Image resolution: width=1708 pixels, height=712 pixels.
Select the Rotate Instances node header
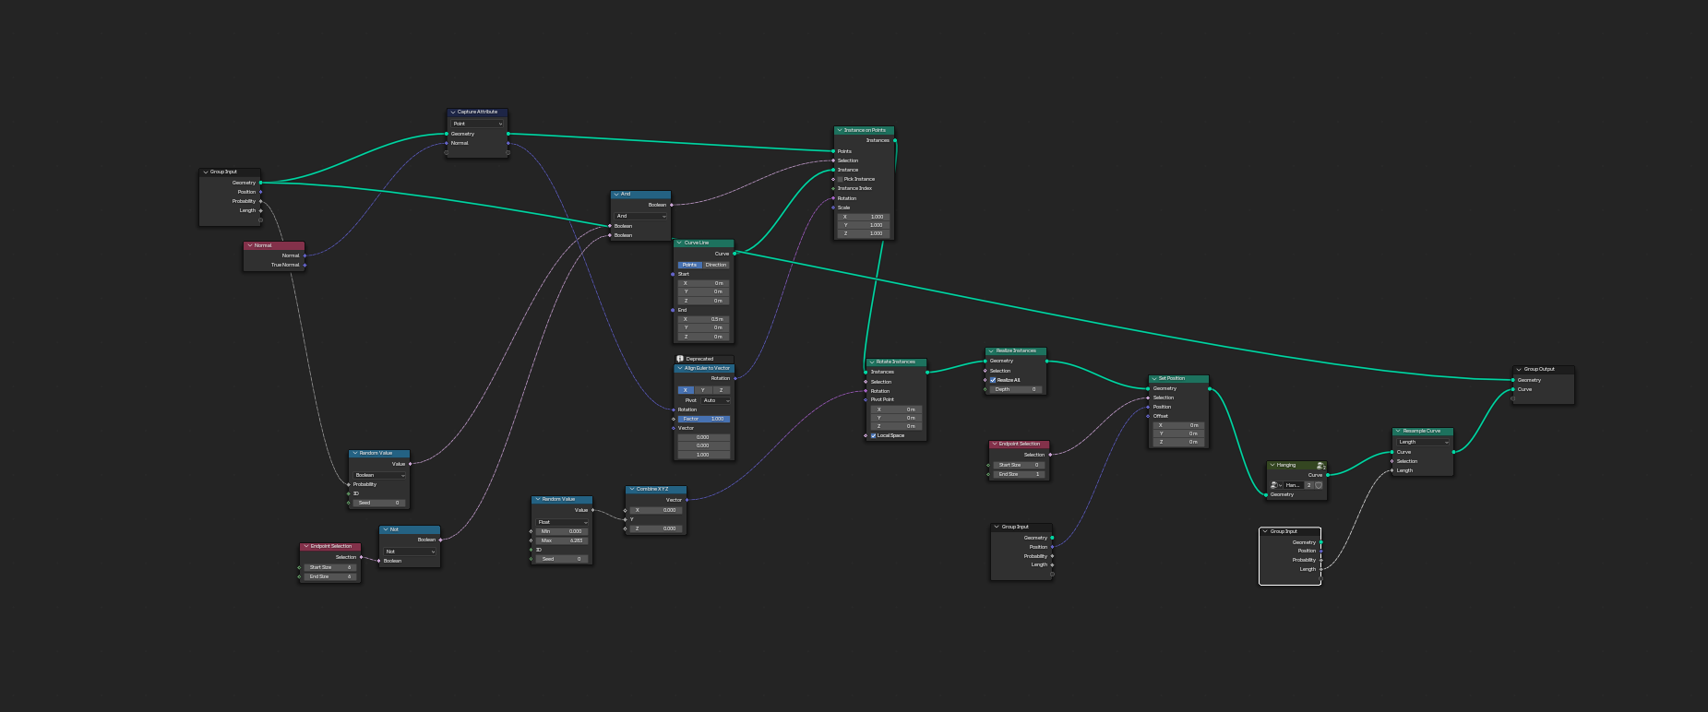(x=896, y=362)
